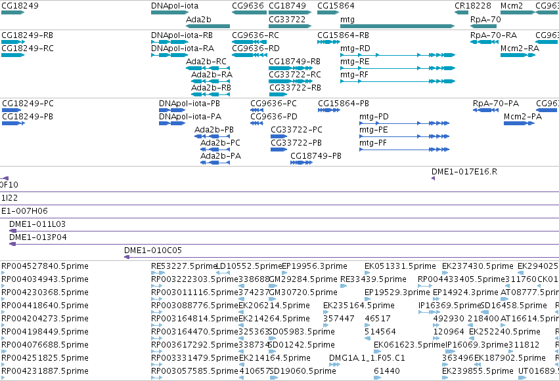Select transcript CG18749-RB
The width and height of the screenshot is (559, 381).
(x=294, y=62)
